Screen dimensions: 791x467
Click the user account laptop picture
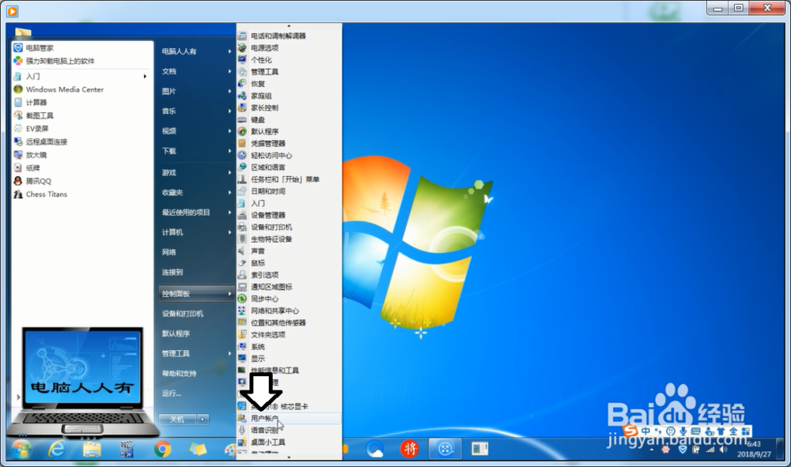click(x=83, y=382)
